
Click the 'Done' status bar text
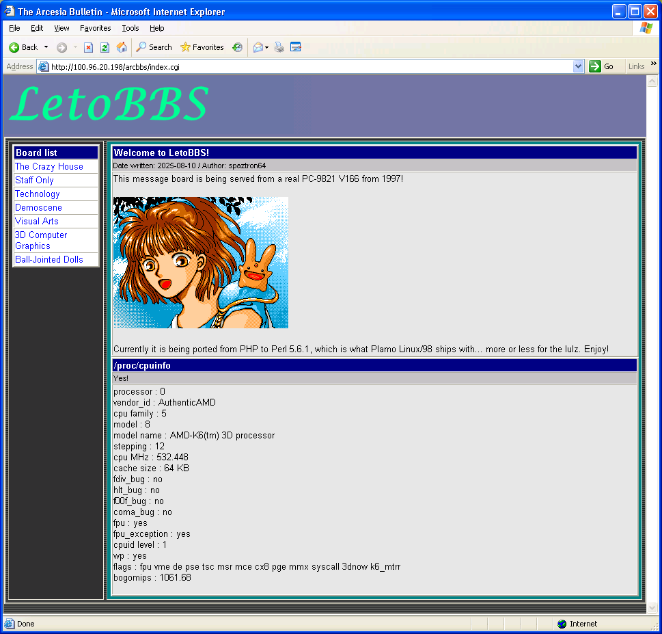(26, 624)
